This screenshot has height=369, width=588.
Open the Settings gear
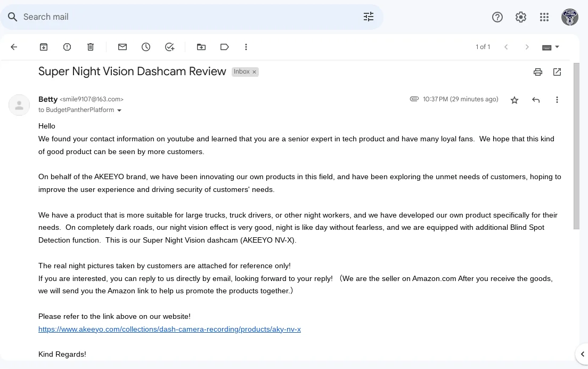click(x=520, y=17)
